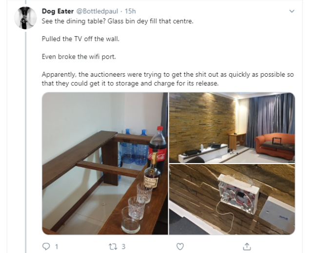Click the 'Even broke the wifi port' text
Viewport: 317px width, 253px height.
coord(79,57)
